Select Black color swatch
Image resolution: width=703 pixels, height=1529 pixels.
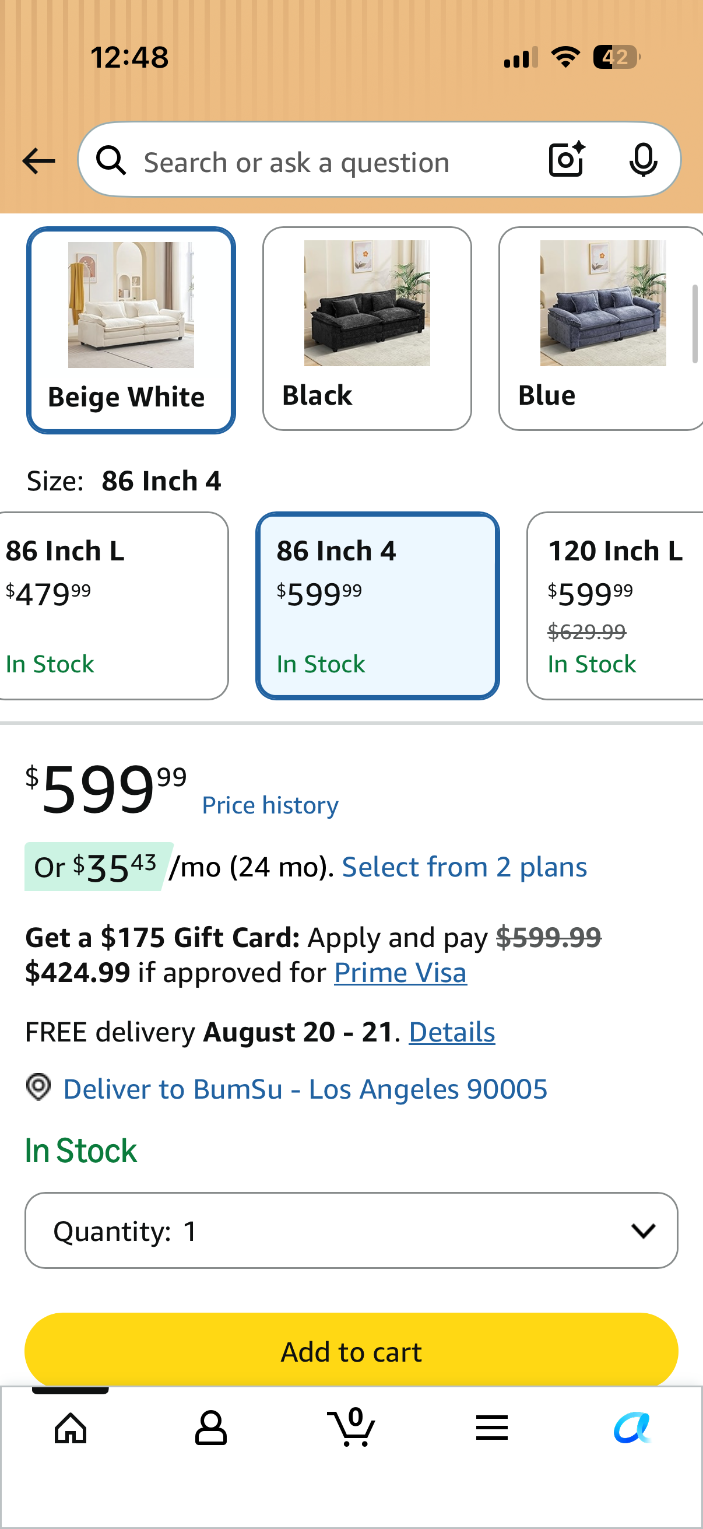(367, 328)
